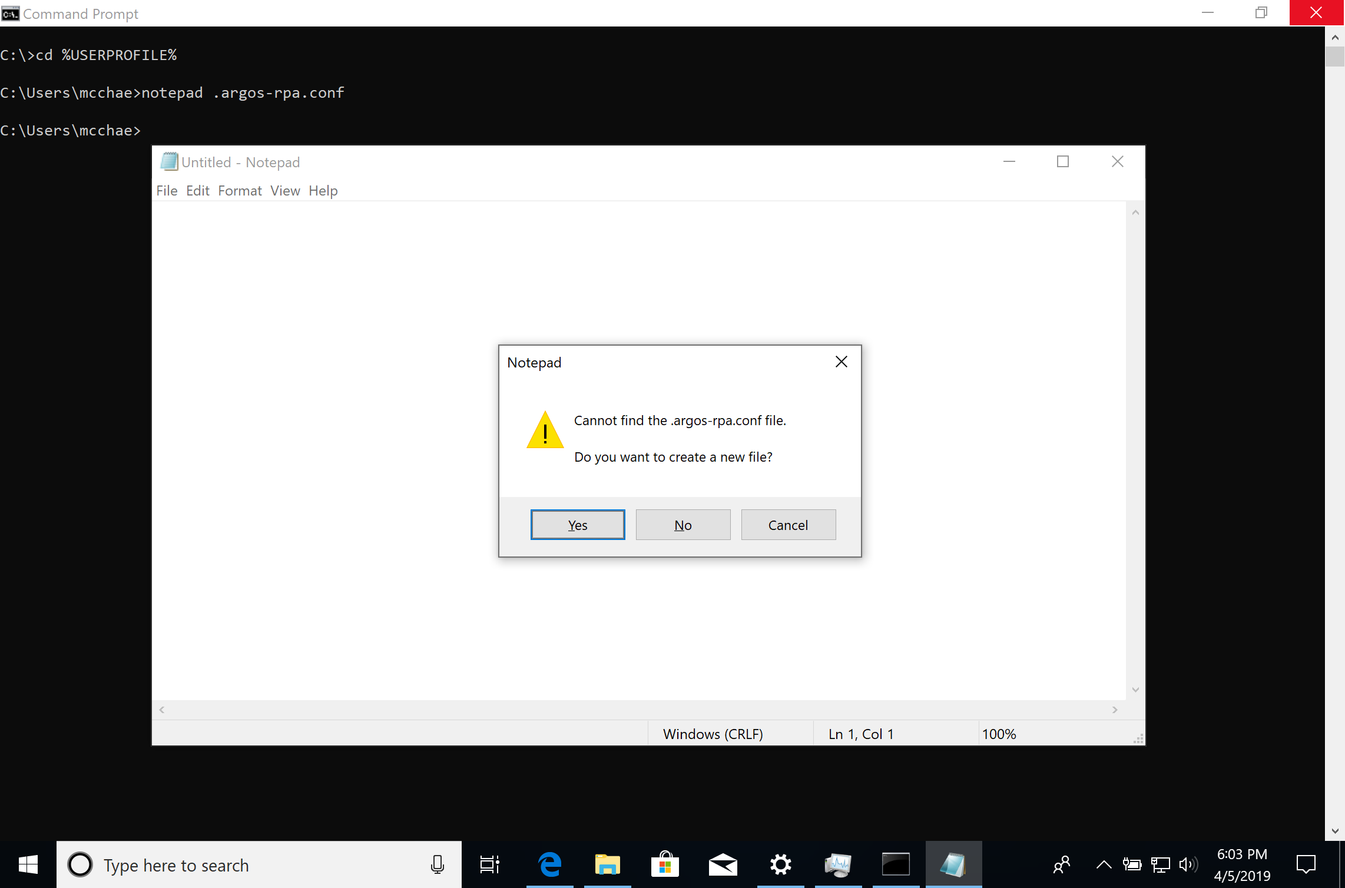Click Notepad horizontal scrollbar right arrow
Viewport: 1345px width, 888px height.
(x=1115, y=710)
